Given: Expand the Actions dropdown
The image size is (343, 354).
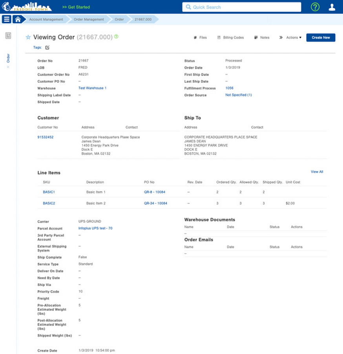Looking at the screenshot, I should pyautogui.click(x=290, y=37).
